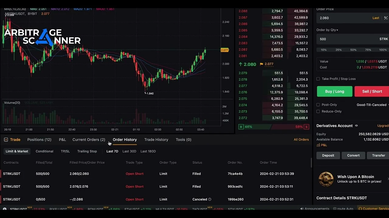Click the green B buy ratio icon
The width and height of the screenshot is (389, 218).
pos(241,127)
